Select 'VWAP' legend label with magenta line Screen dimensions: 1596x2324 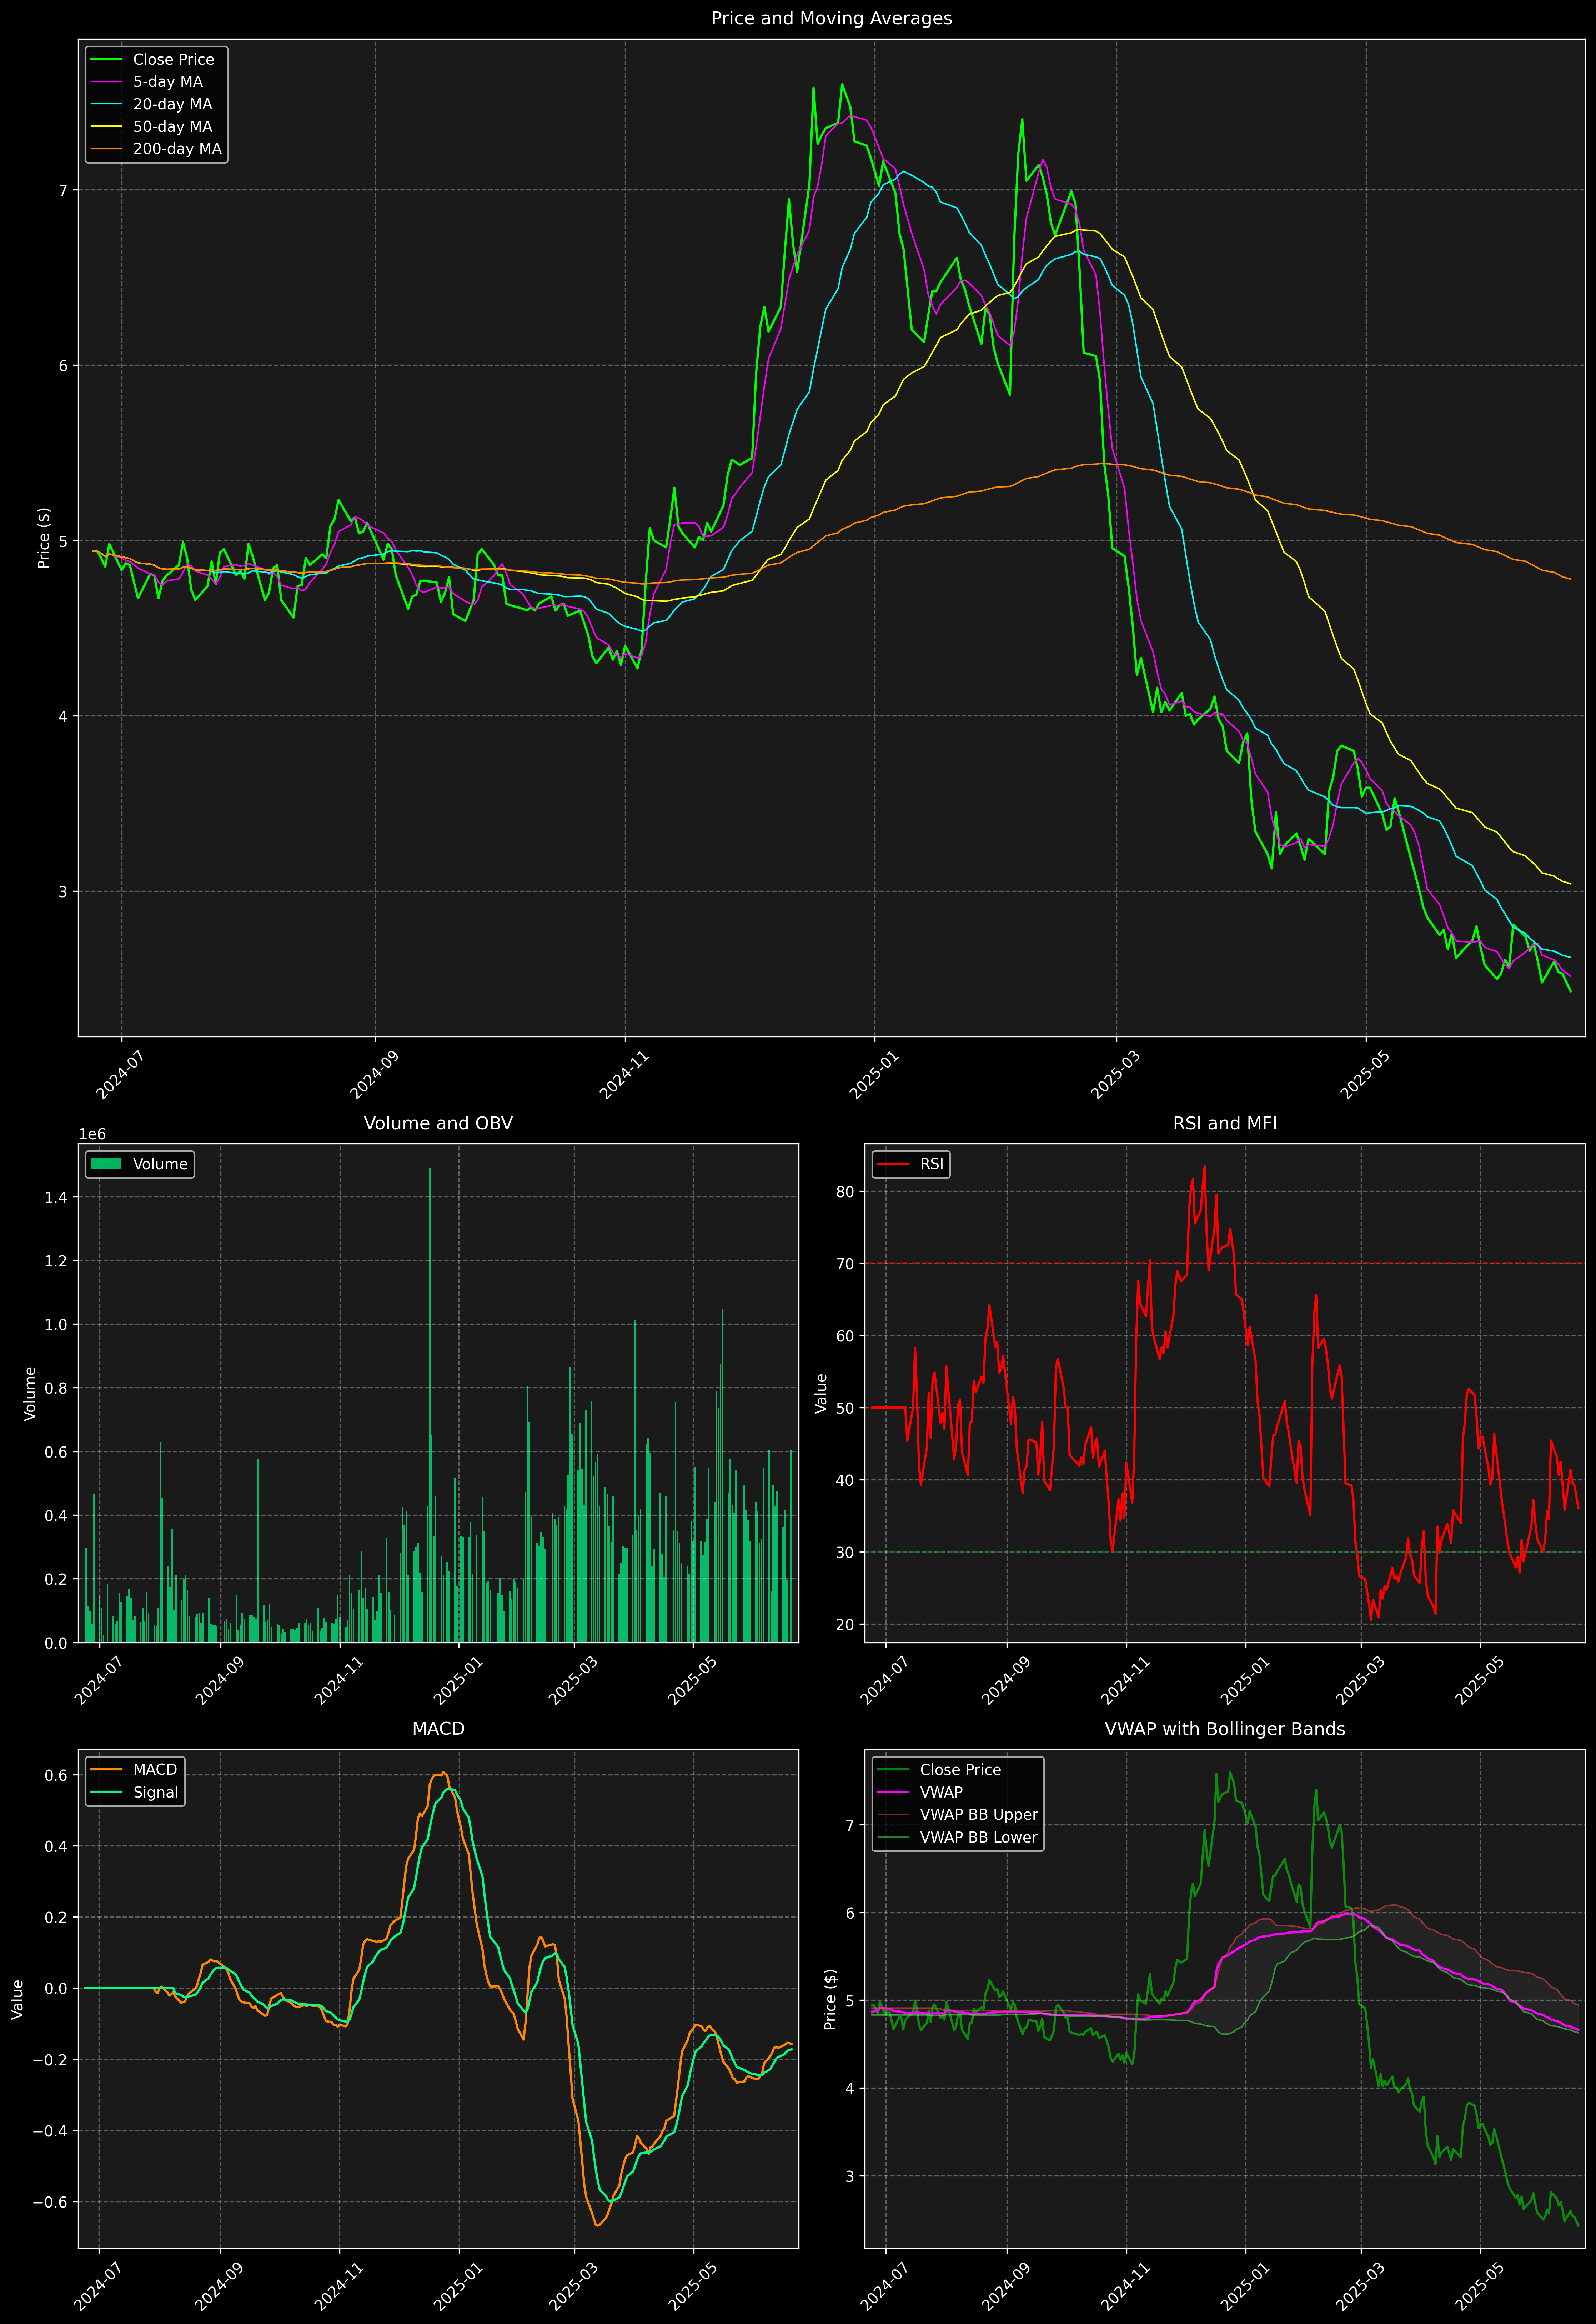(x=941, y=1792)
